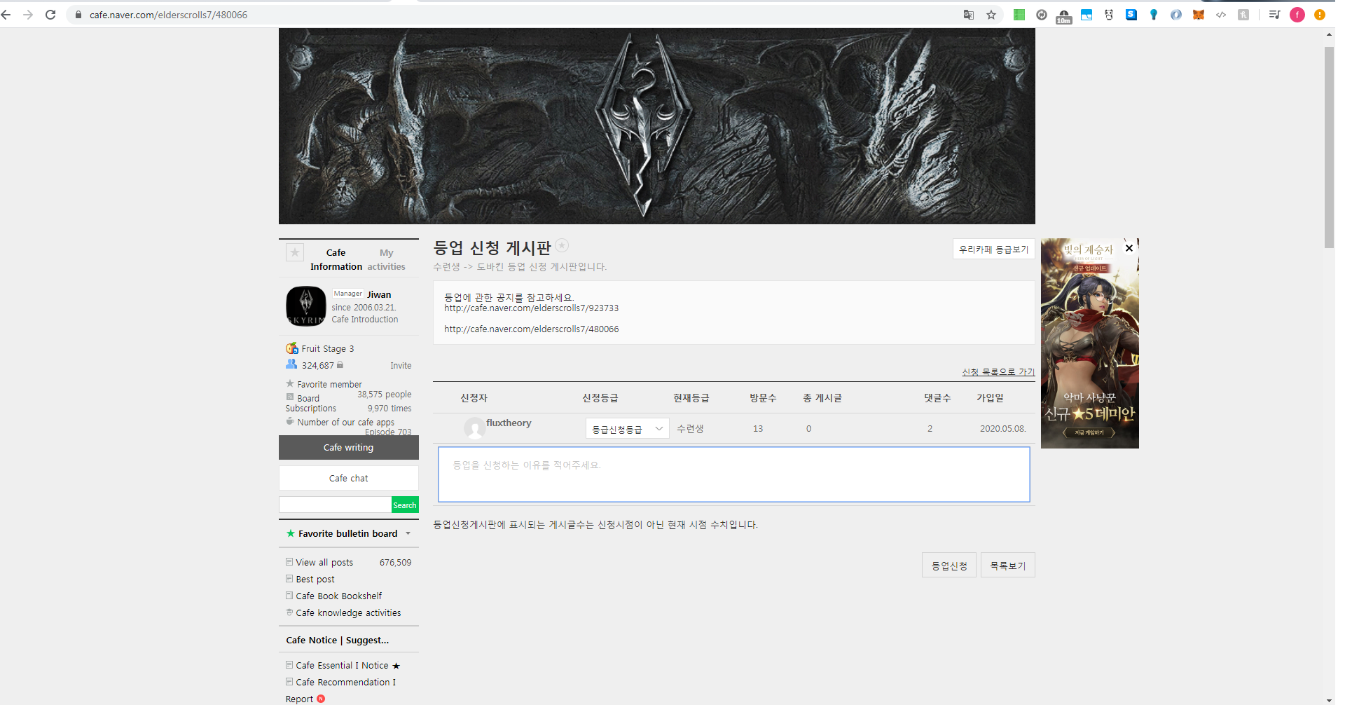Open the grey h-letter extension
Screen dimensions: 1345x705
point(1243,15)
